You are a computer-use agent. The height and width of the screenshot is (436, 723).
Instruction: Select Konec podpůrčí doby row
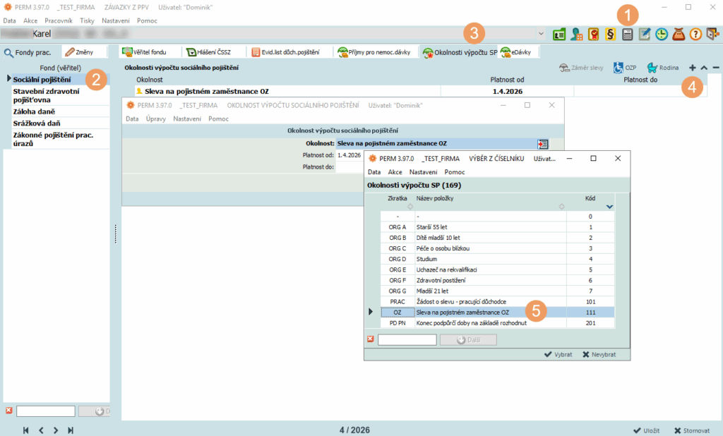click(x=498, y=323)
